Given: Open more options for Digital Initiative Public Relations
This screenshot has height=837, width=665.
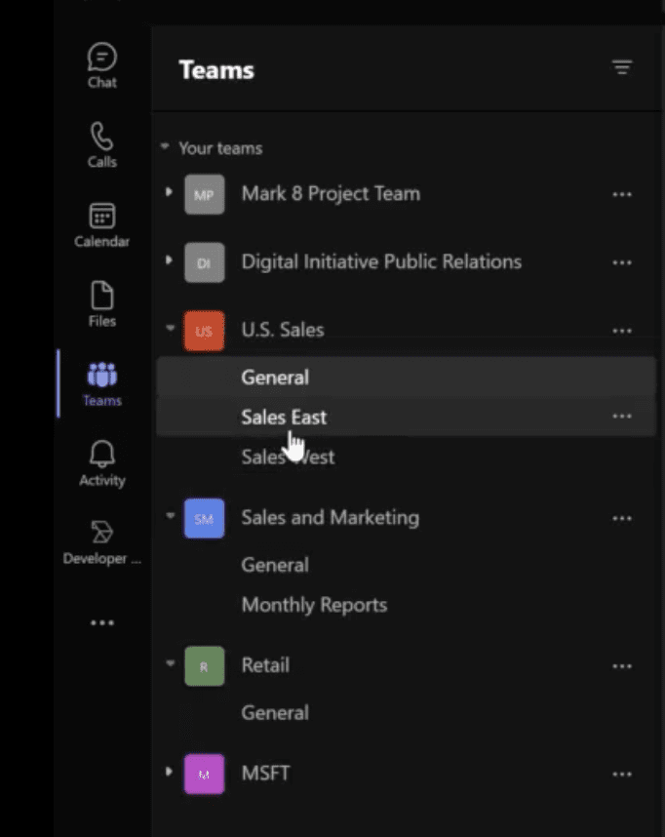Looking at the screenshot, I should pyautogui.click(x=622, y=262).
